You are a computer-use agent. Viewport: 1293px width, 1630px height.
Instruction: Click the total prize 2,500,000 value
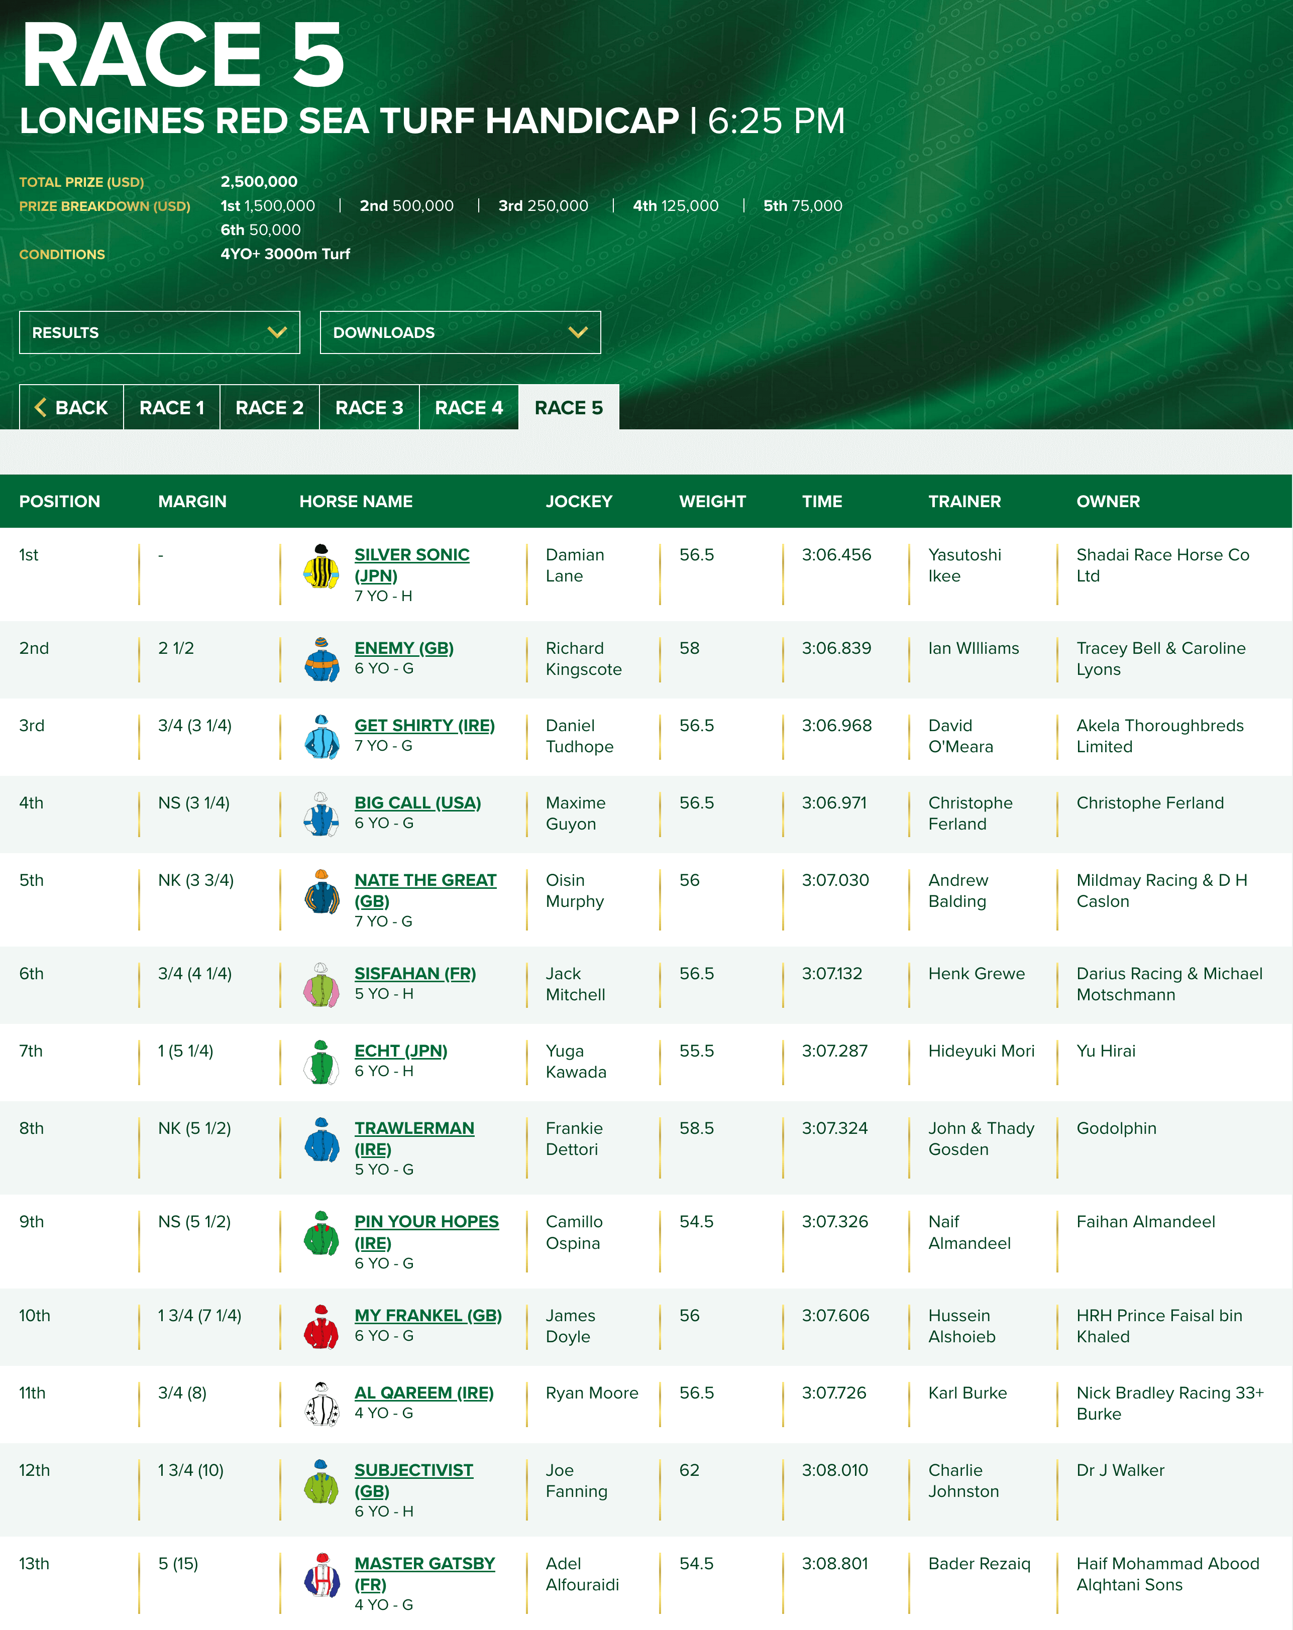(259, 181)
